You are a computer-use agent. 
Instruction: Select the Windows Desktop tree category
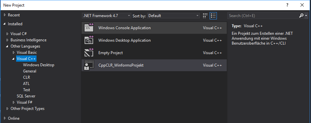(39, 65)
